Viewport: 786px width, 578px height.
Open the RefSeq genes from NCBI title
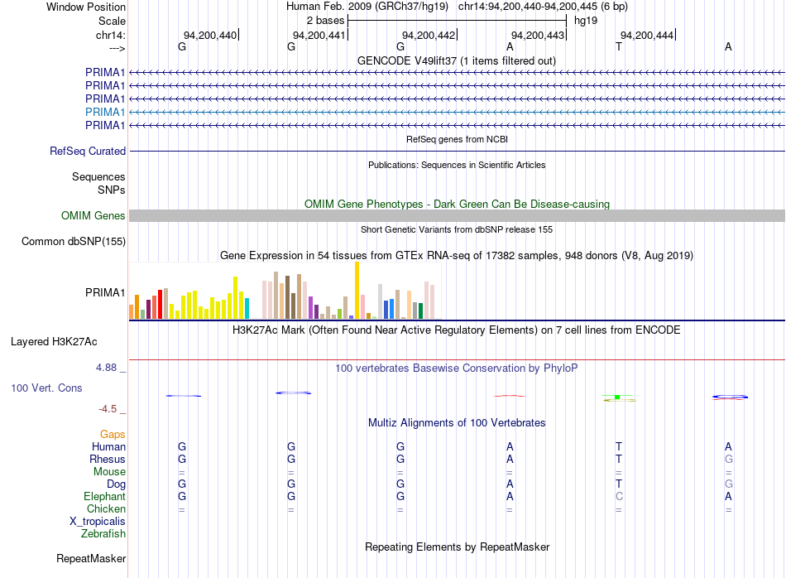coord(457,139)
